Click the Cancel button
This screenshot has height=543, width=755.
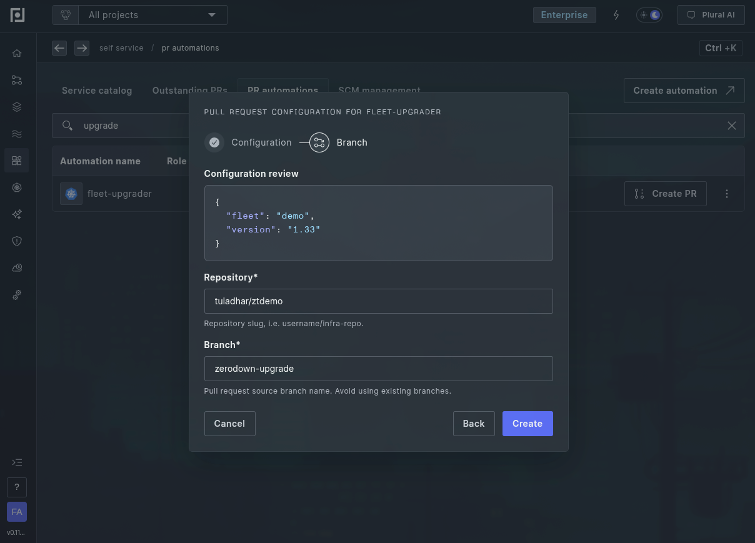click(229, 424)
